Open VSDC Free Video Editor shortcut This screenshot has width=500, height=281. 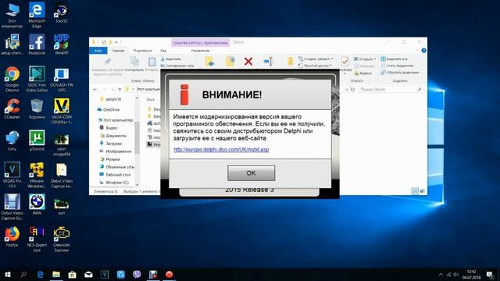coord(37,79)
